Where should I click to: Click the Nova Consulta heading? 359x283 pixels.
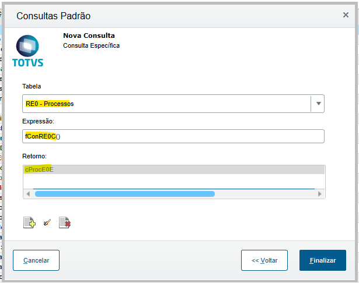tap(89, 36)
